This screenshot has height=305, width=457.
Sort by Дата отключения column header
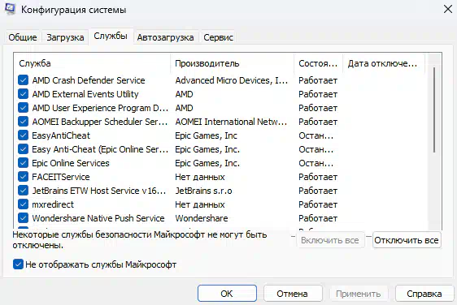pos(384,63)
